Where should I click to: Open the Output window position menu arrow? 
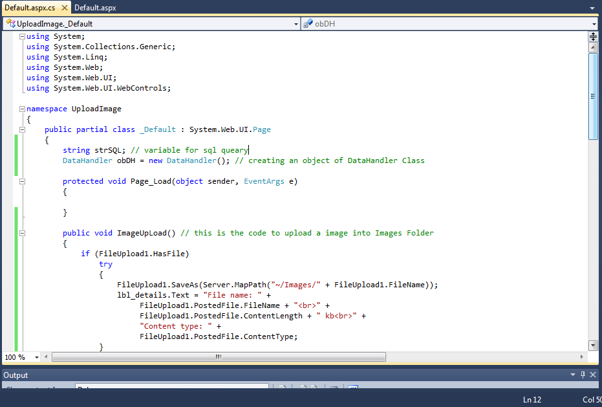(x=573, y=375)
